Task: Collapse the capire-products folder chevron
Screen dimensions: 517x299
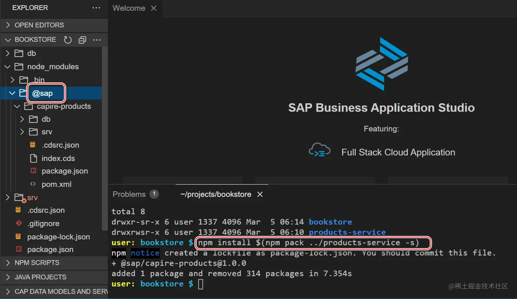Action: [x=17, y=106]
